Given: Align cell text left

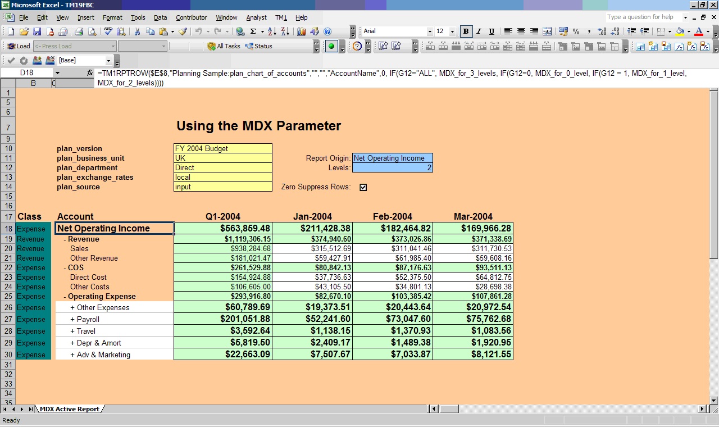Looking at the screenshot, I should (508, 31).
